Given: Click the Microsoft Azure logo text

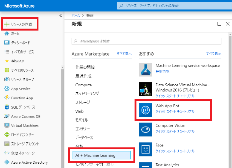Looking at the screenshot, I should [19, 6].
